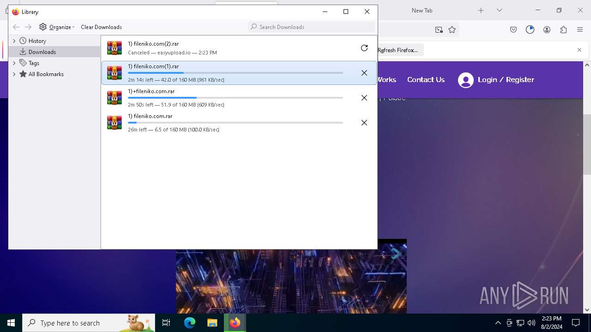
Task: Expand the History tree item
Action: pyautogui.click(x=14, y=41)
